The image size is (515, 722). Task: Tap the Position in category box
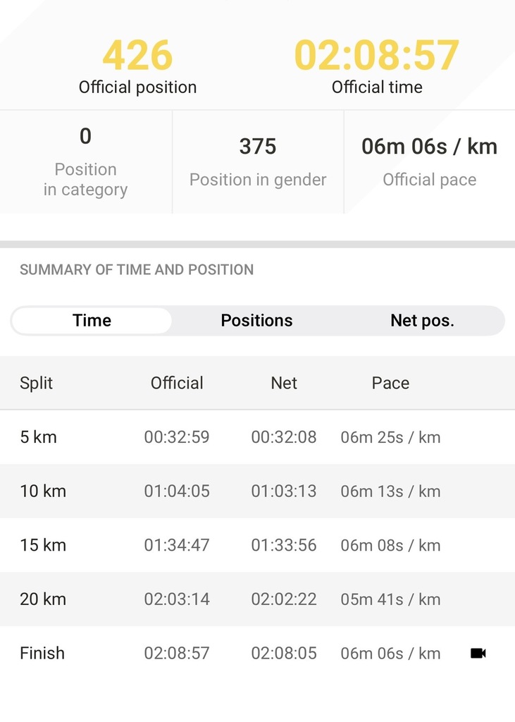click(85, 161)
